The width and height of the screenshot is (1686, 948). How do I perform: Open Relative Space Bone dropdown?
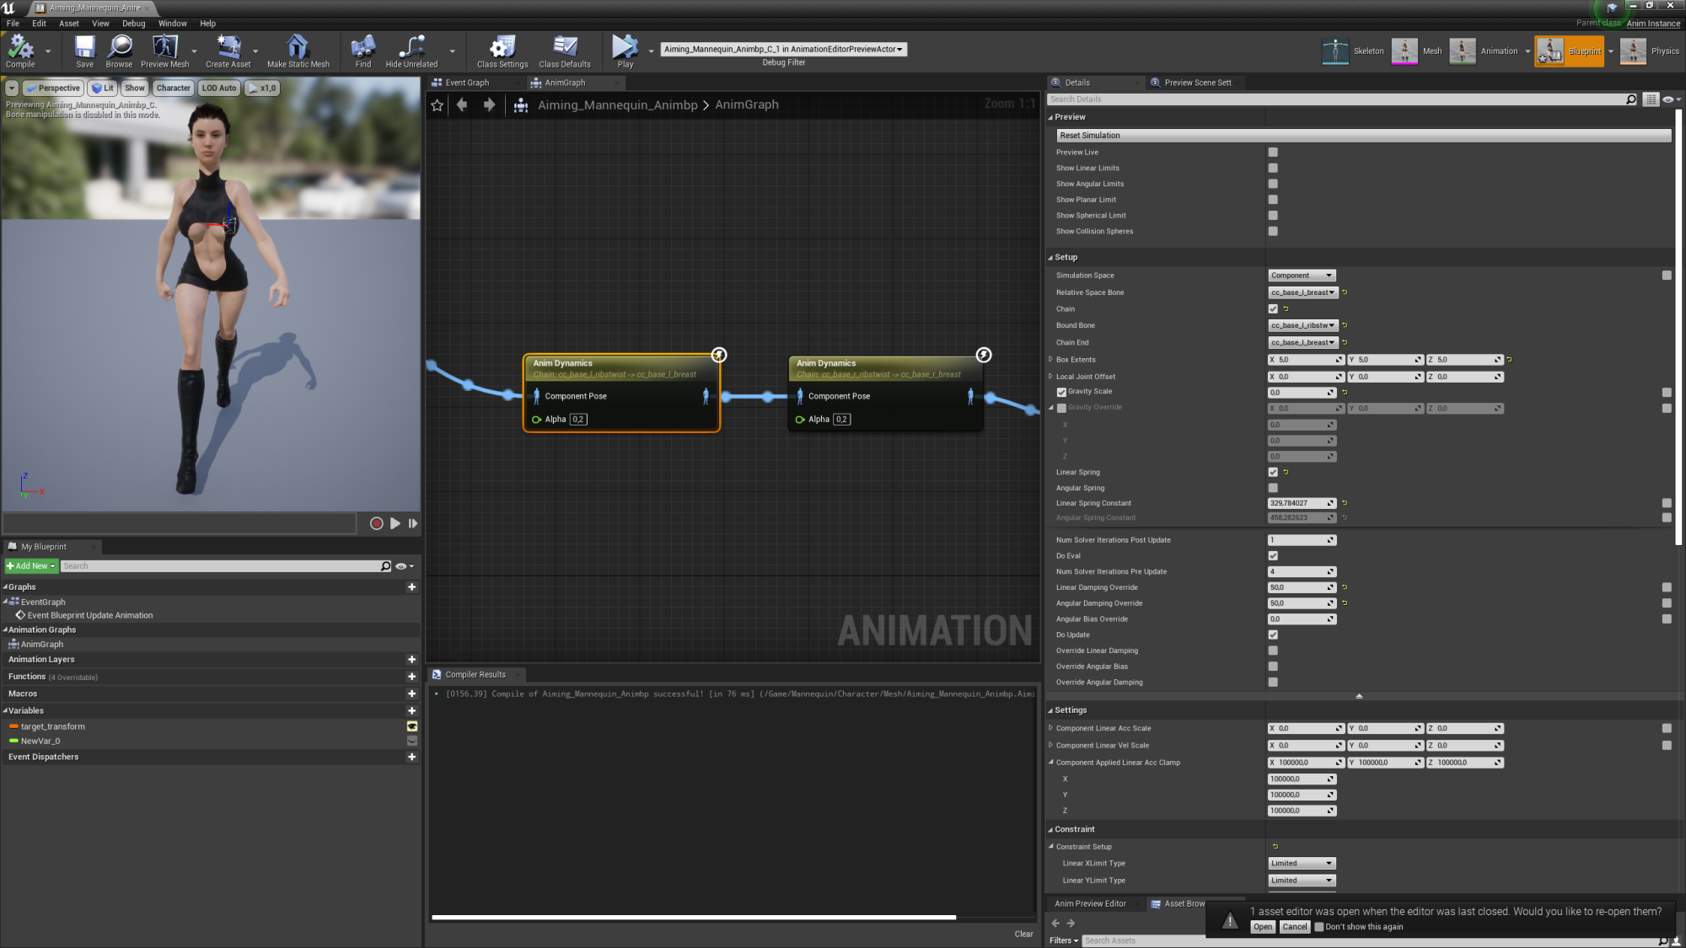1303,292
